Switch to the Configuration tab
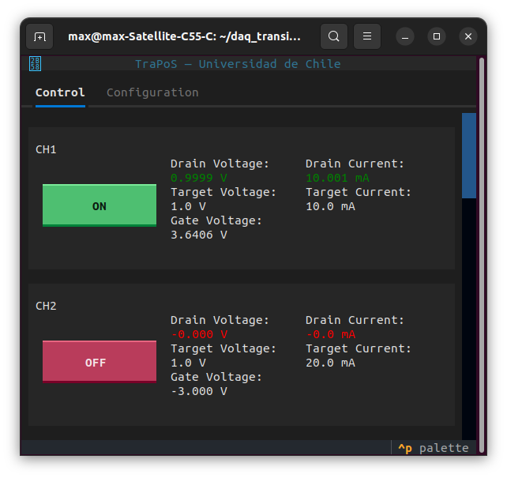Screen dimensions: 507x478 tap(152, 92)
